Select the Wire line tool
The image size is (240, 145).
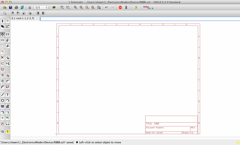point(2,95)
